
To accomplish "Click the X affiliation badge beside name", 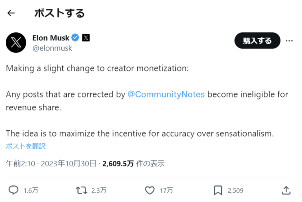I will click(86, 38).
